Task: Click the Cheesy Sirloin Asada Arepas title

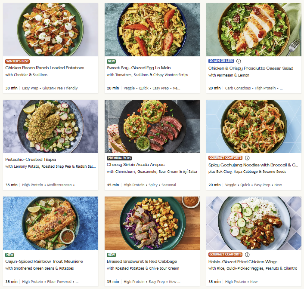Action: [x=136, y=165]
